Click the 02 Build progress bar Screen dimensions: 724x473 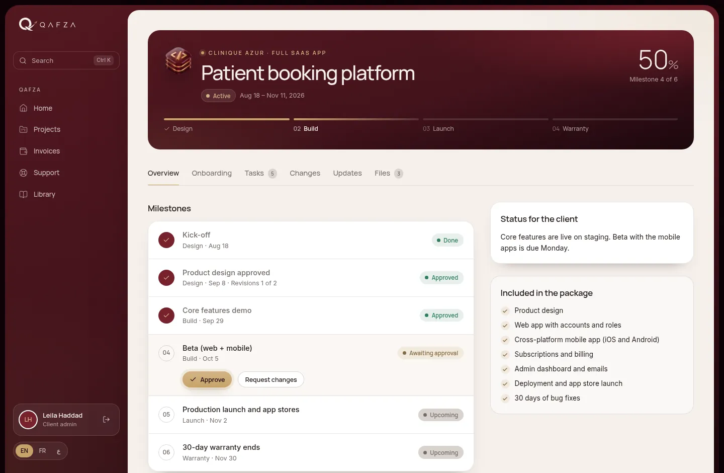[356, 119]
